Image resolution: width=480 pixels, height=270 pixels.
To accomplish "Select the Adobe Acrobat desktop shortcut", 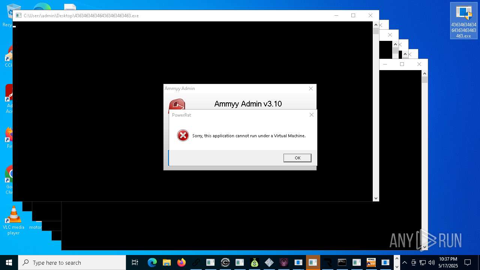I will tap(9, 99).
